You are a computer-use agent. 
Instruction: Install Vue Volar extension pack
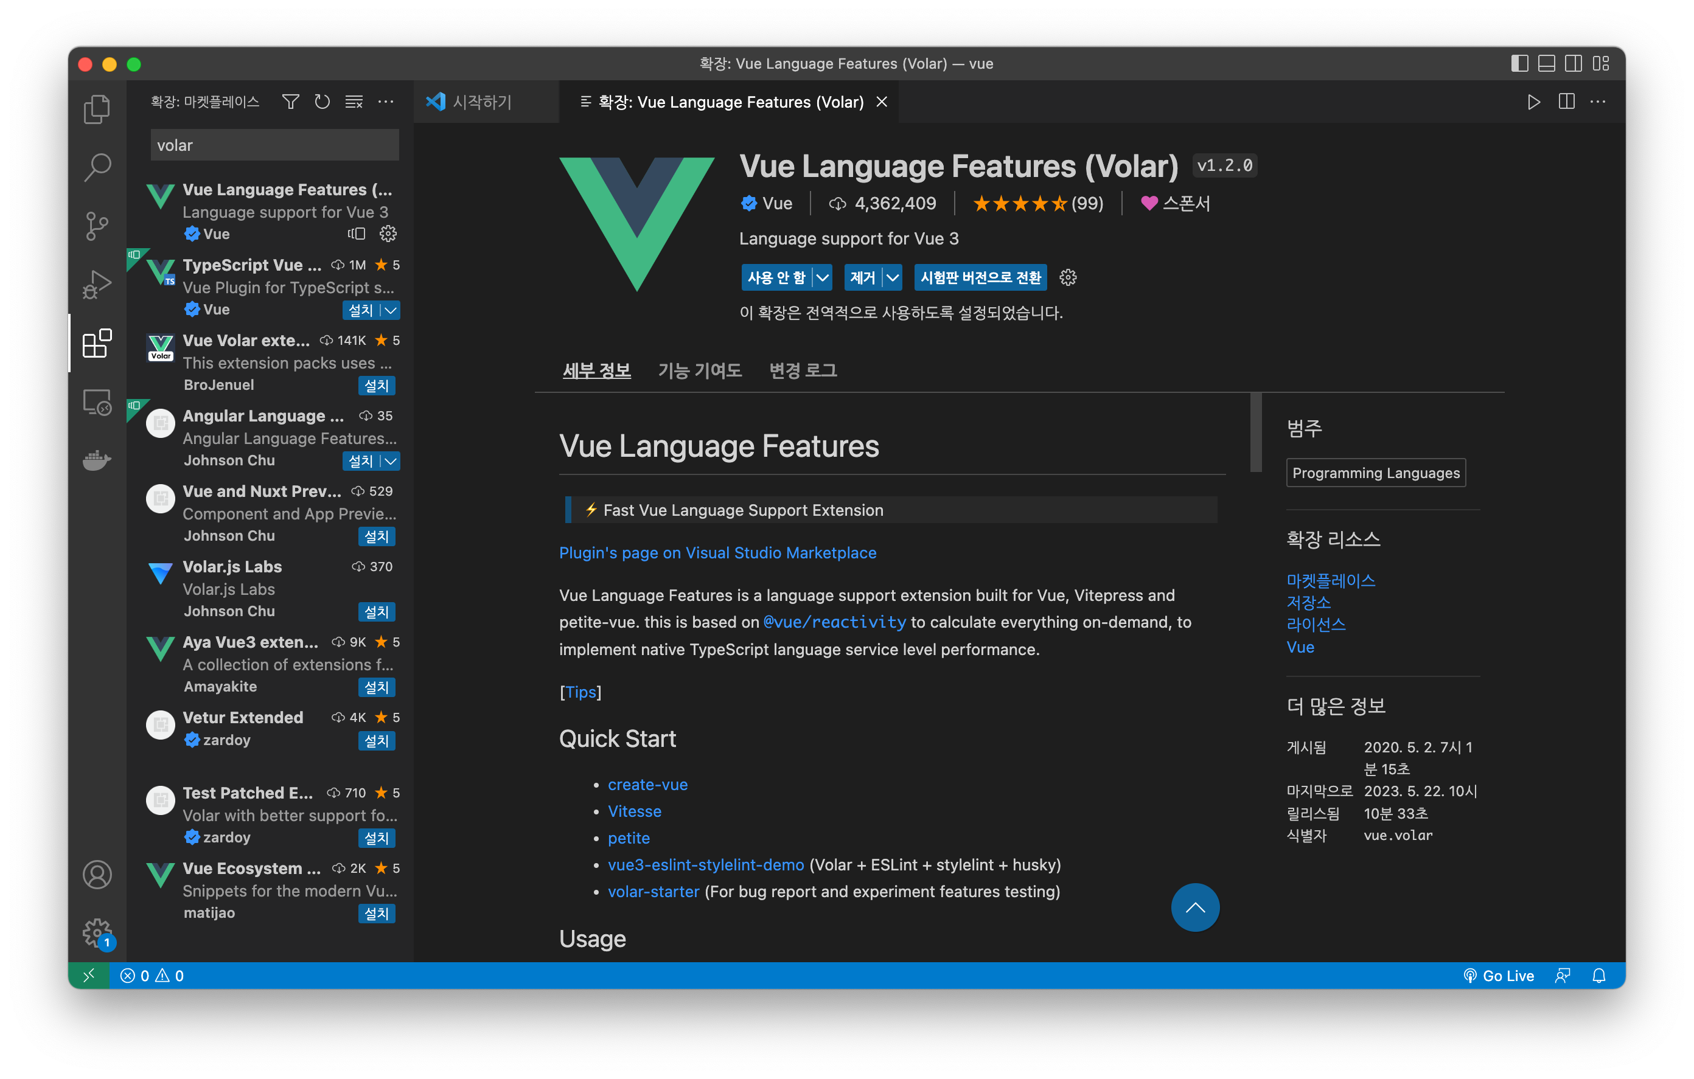(x=377, y=386)
